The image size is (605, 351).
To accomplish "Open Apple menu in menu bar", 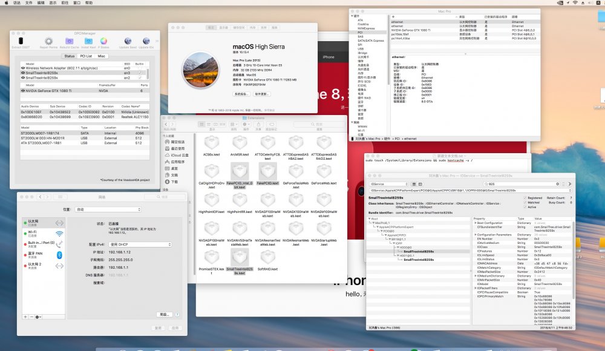I will tap(6, 2).
